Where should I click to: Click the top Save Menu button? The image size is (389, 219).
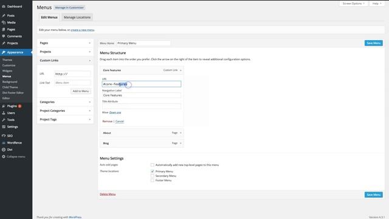pyautogui.click(x=373, y=43)
